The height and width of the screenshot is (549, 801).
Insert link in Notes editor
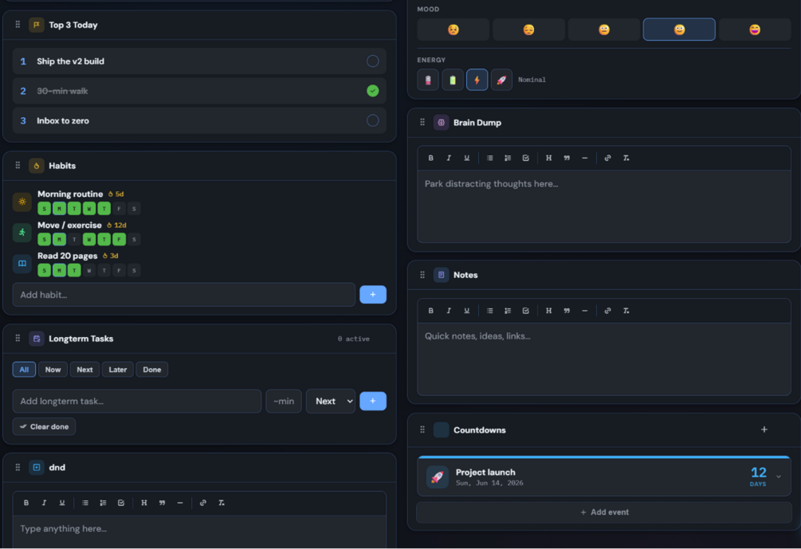(x=607, y=311)
